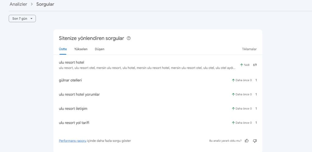Select the ulu resort yol tarifi query
The height and width of the screenshot is (152, 312).
click(x=74, y=123)
